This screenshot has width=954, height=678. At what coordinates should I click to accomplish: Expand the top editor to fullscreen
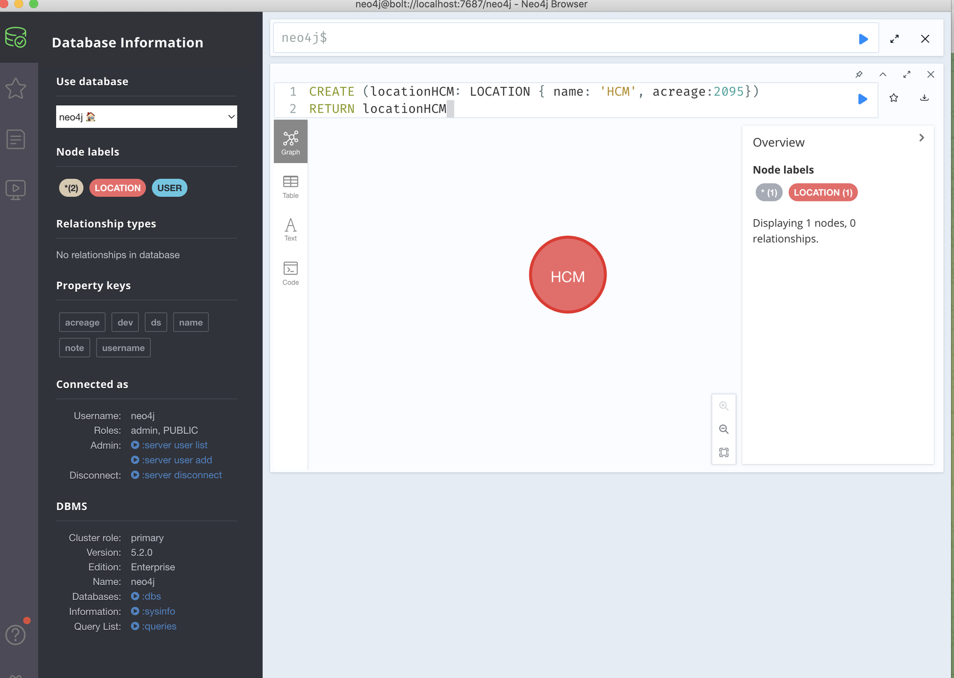[894, 39]
